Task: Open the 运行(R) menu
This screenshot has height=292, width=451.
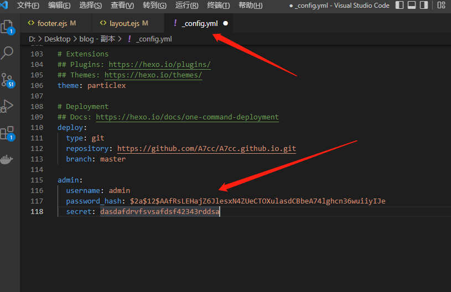Action: pyautogui.click(x=186, y=6)
